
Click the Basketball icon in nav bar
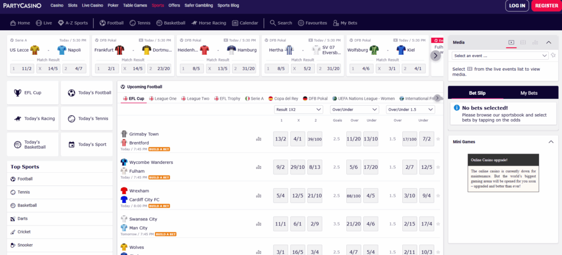click(159, 23)
